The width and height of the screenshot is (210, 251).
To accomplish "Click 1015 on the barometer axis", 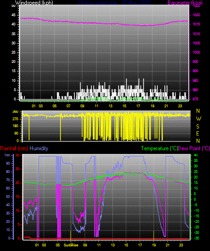I will pyautogui.click(x=197, y=24).
